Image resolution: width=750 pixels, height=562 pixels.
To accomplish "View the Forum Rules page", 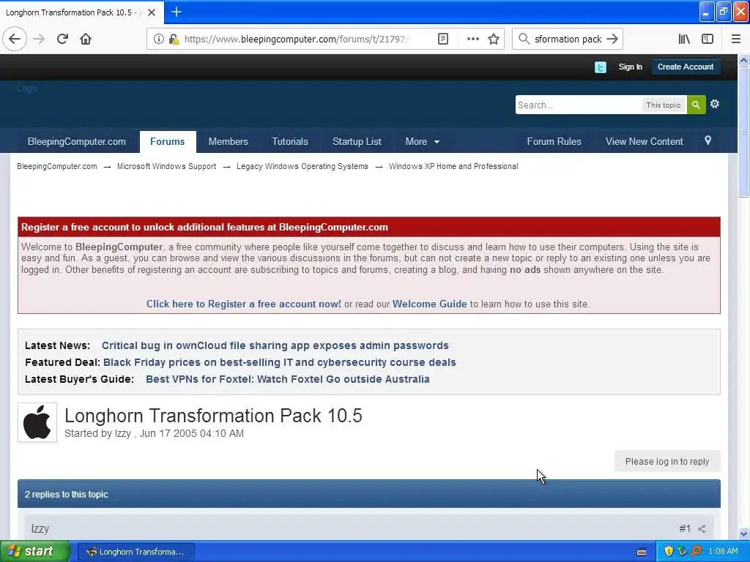I will 554,141.
